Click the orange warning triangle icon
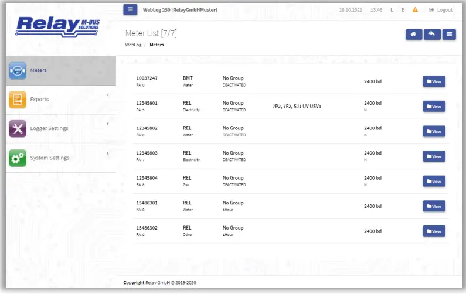 click(415, 10)
